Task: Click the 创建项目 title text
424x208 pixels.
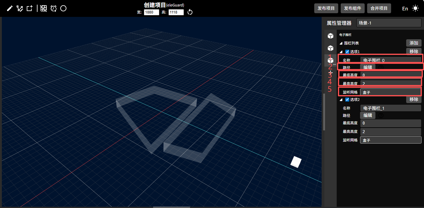Action: (155, 5)
